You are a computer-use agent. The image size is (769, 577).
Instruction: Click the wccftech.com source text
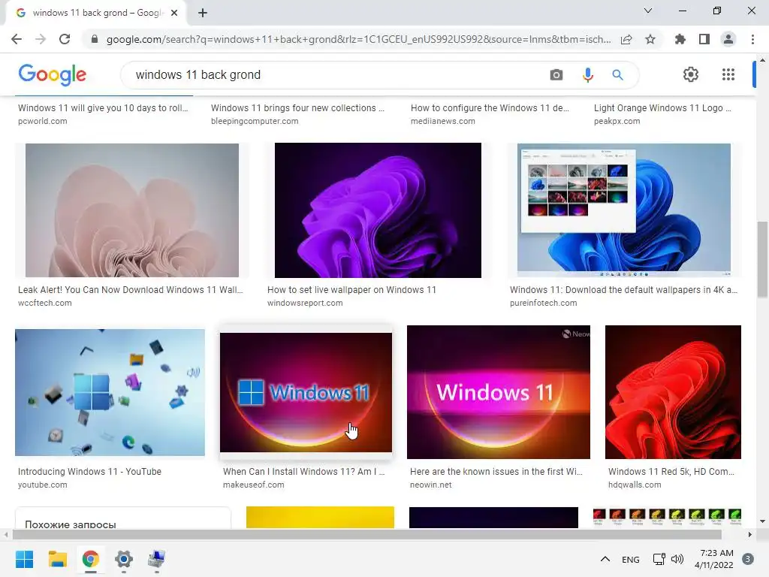[x=44, y=303]
